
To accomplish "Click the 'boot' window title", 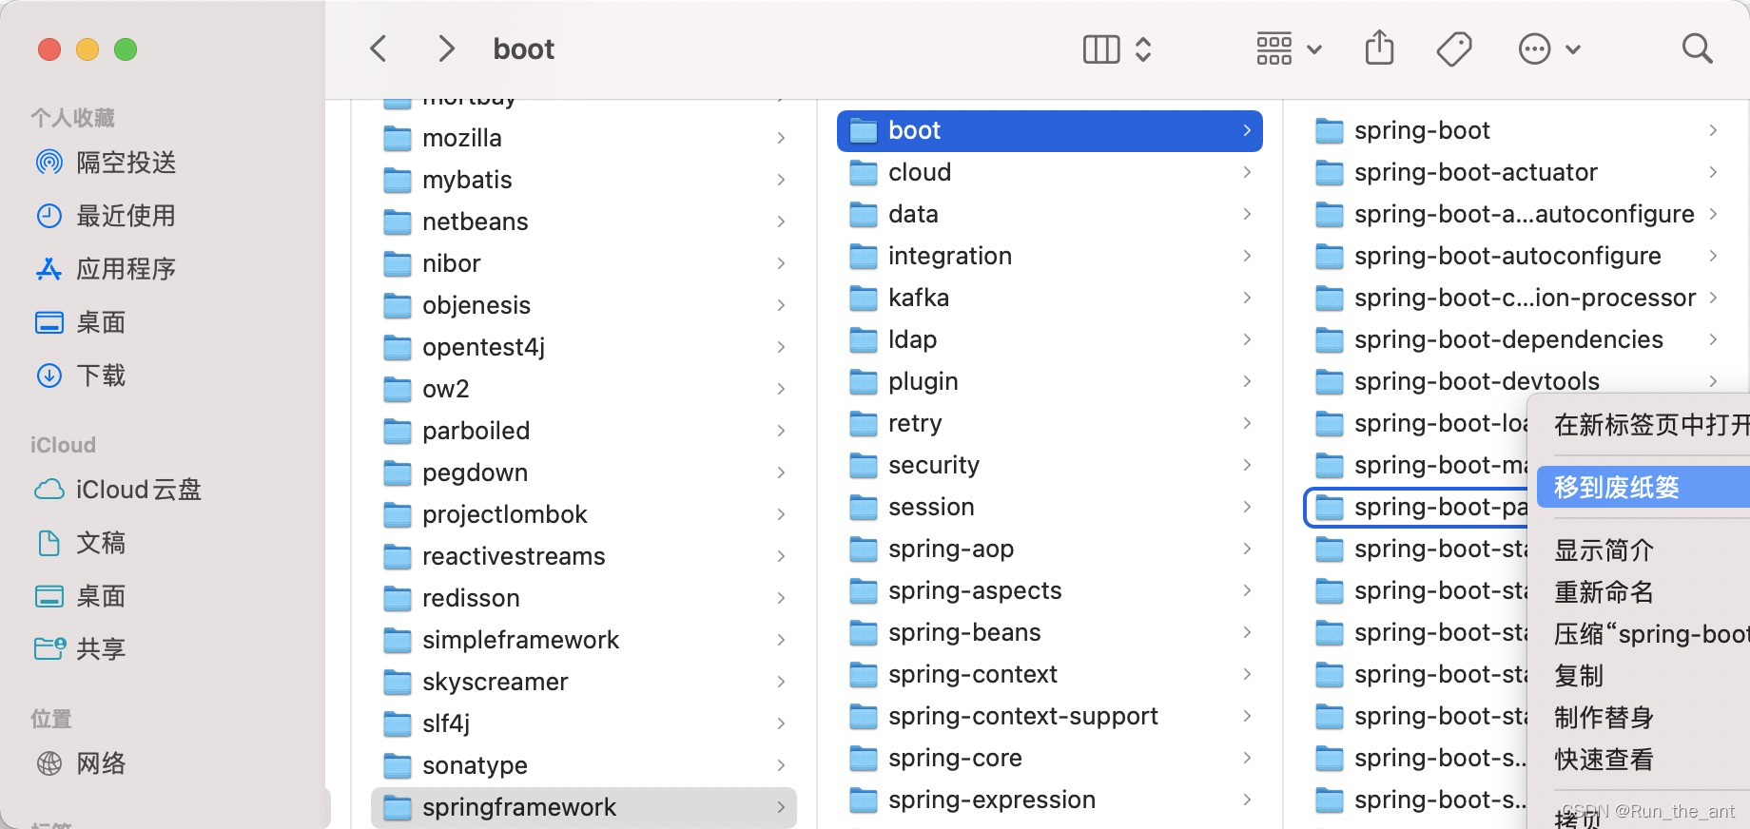I will click(x=523, y=48).
